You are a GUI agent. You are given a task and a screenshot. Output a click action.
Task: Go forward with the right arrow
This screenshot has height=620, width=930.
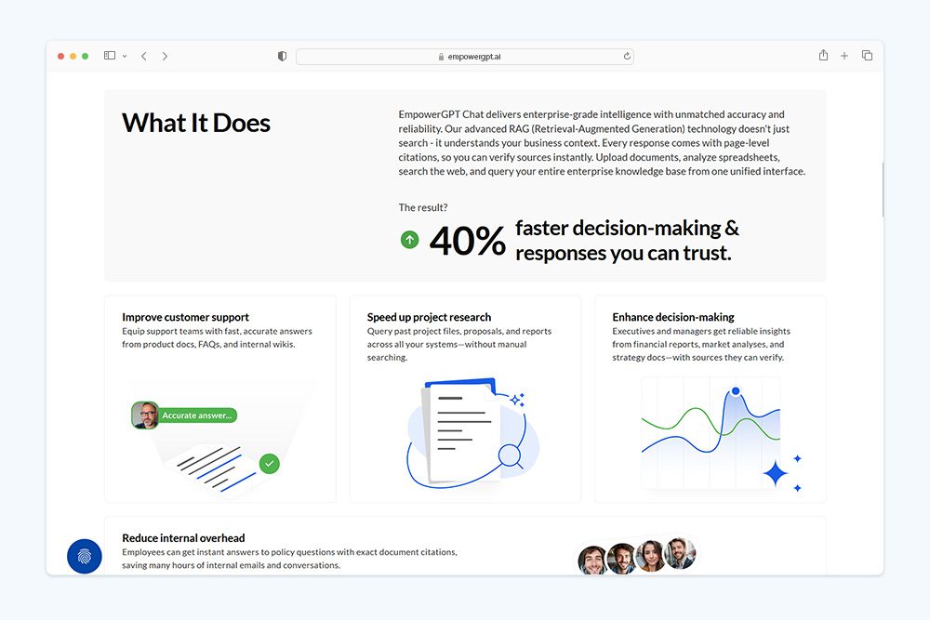(x=165, y=57)
